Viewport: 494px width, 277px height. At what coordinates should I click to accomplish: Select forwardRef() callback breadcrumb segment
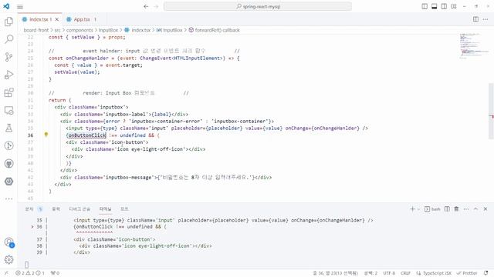point(215,30)
